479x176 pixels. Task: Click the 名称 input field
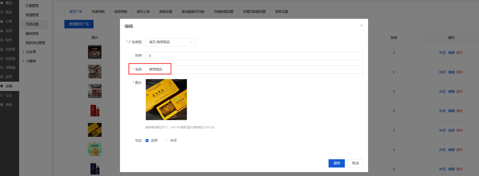(x=254, y=70)
